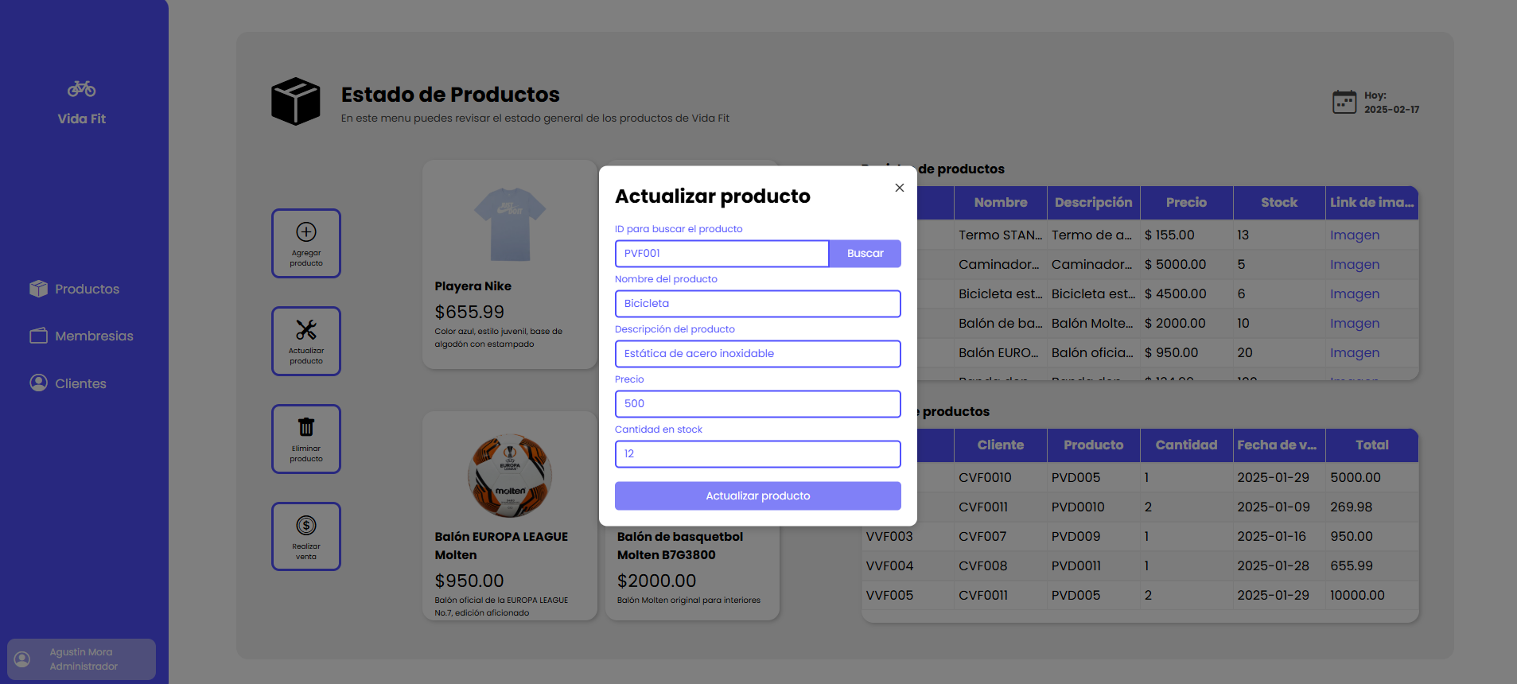This screenshot has width=1517, height=684.
Task: Click the Producto column header in sales table
Action: [x=1094, y=445]
